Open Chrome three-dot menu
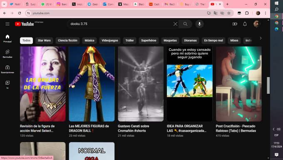The width and height of the screenshot is (283, 160). (x=266, y=13)
